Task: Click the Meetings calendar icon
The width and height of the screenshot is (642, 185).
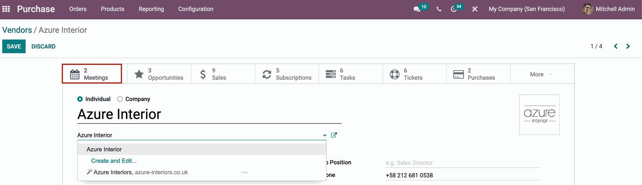Action: tap(75, 74)
